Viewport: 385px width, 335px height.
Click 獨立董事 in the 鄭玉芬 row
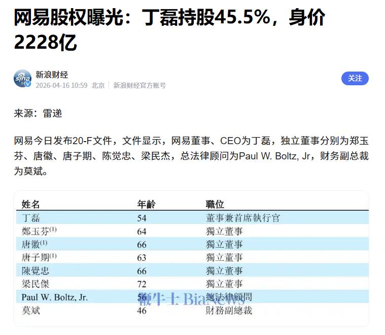[224, 231]
